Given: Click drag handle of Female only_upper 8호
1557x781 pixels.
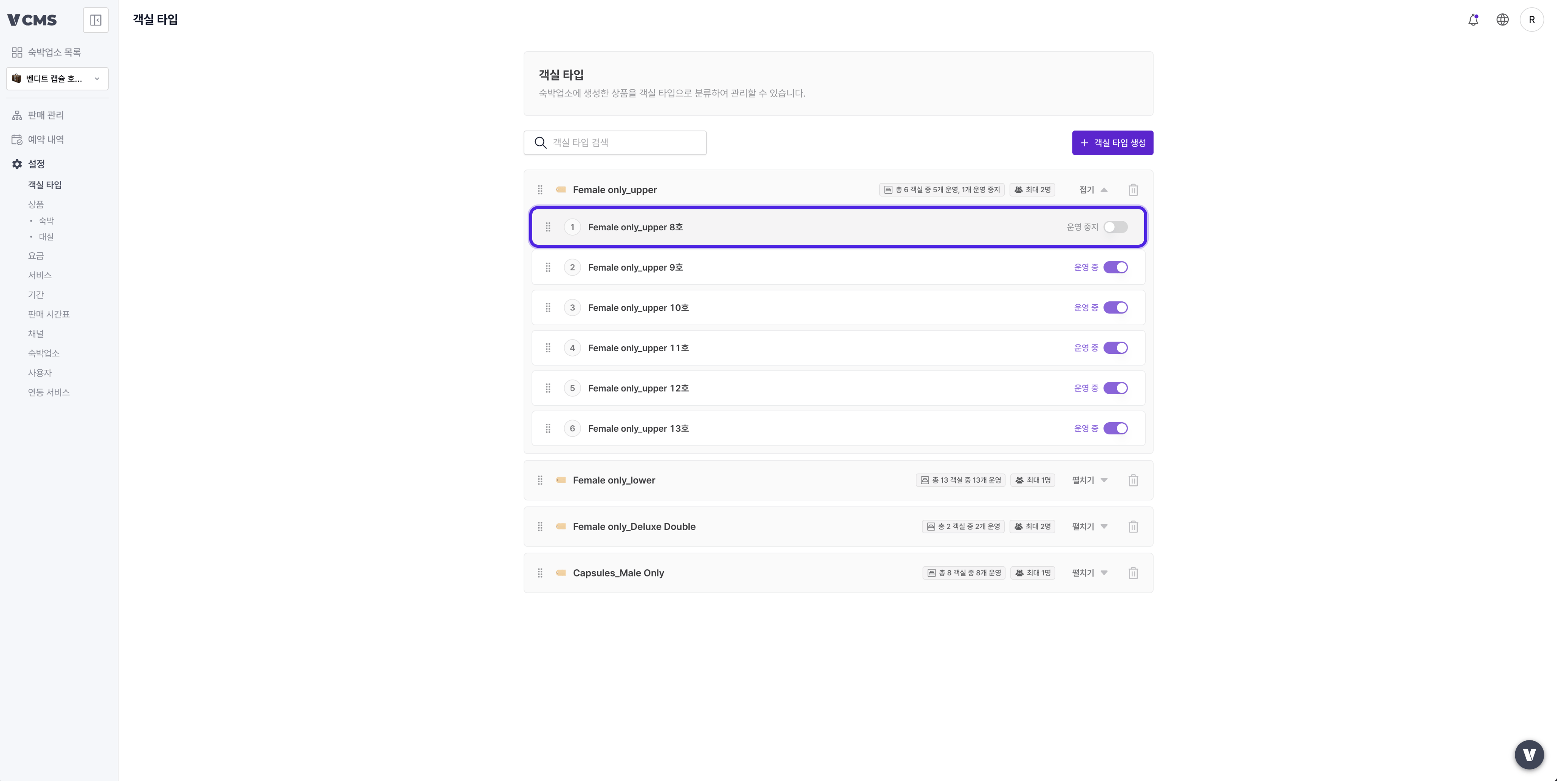Looking at the screenshot, I should [x=548, y=227].
